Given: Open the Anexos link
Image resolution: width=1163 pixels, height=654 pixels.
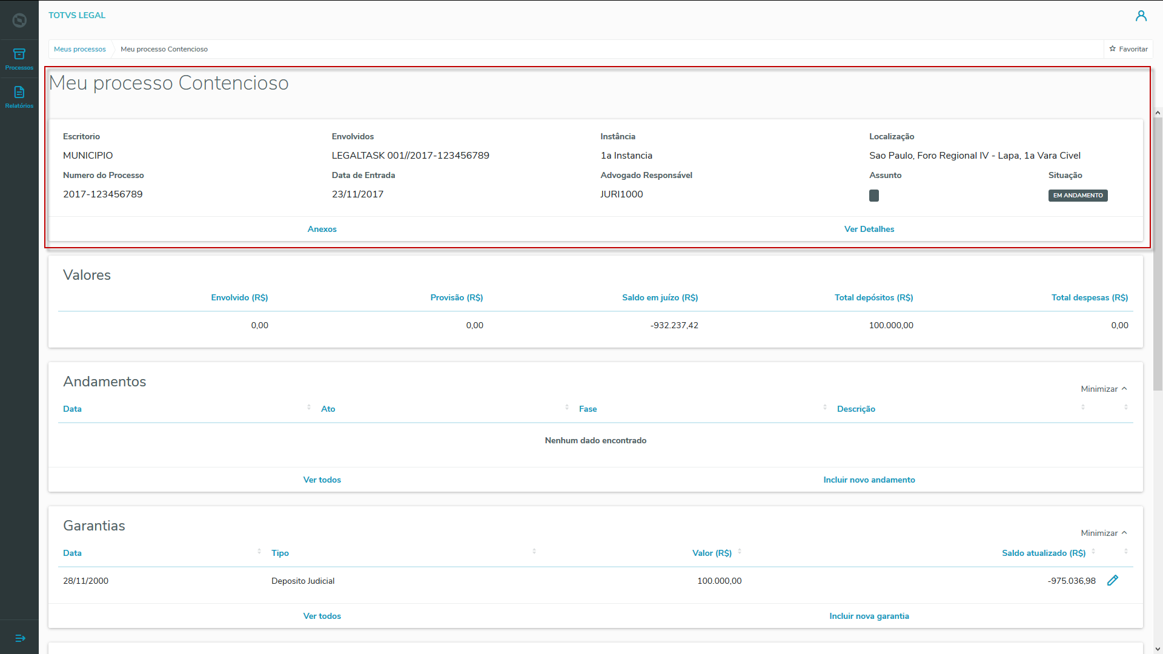Looking at the screenshot, I should [322, 229].
